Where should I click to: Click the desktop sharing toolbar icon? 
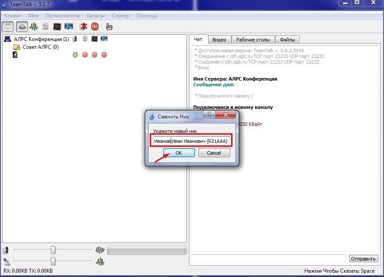pos(57,27)
